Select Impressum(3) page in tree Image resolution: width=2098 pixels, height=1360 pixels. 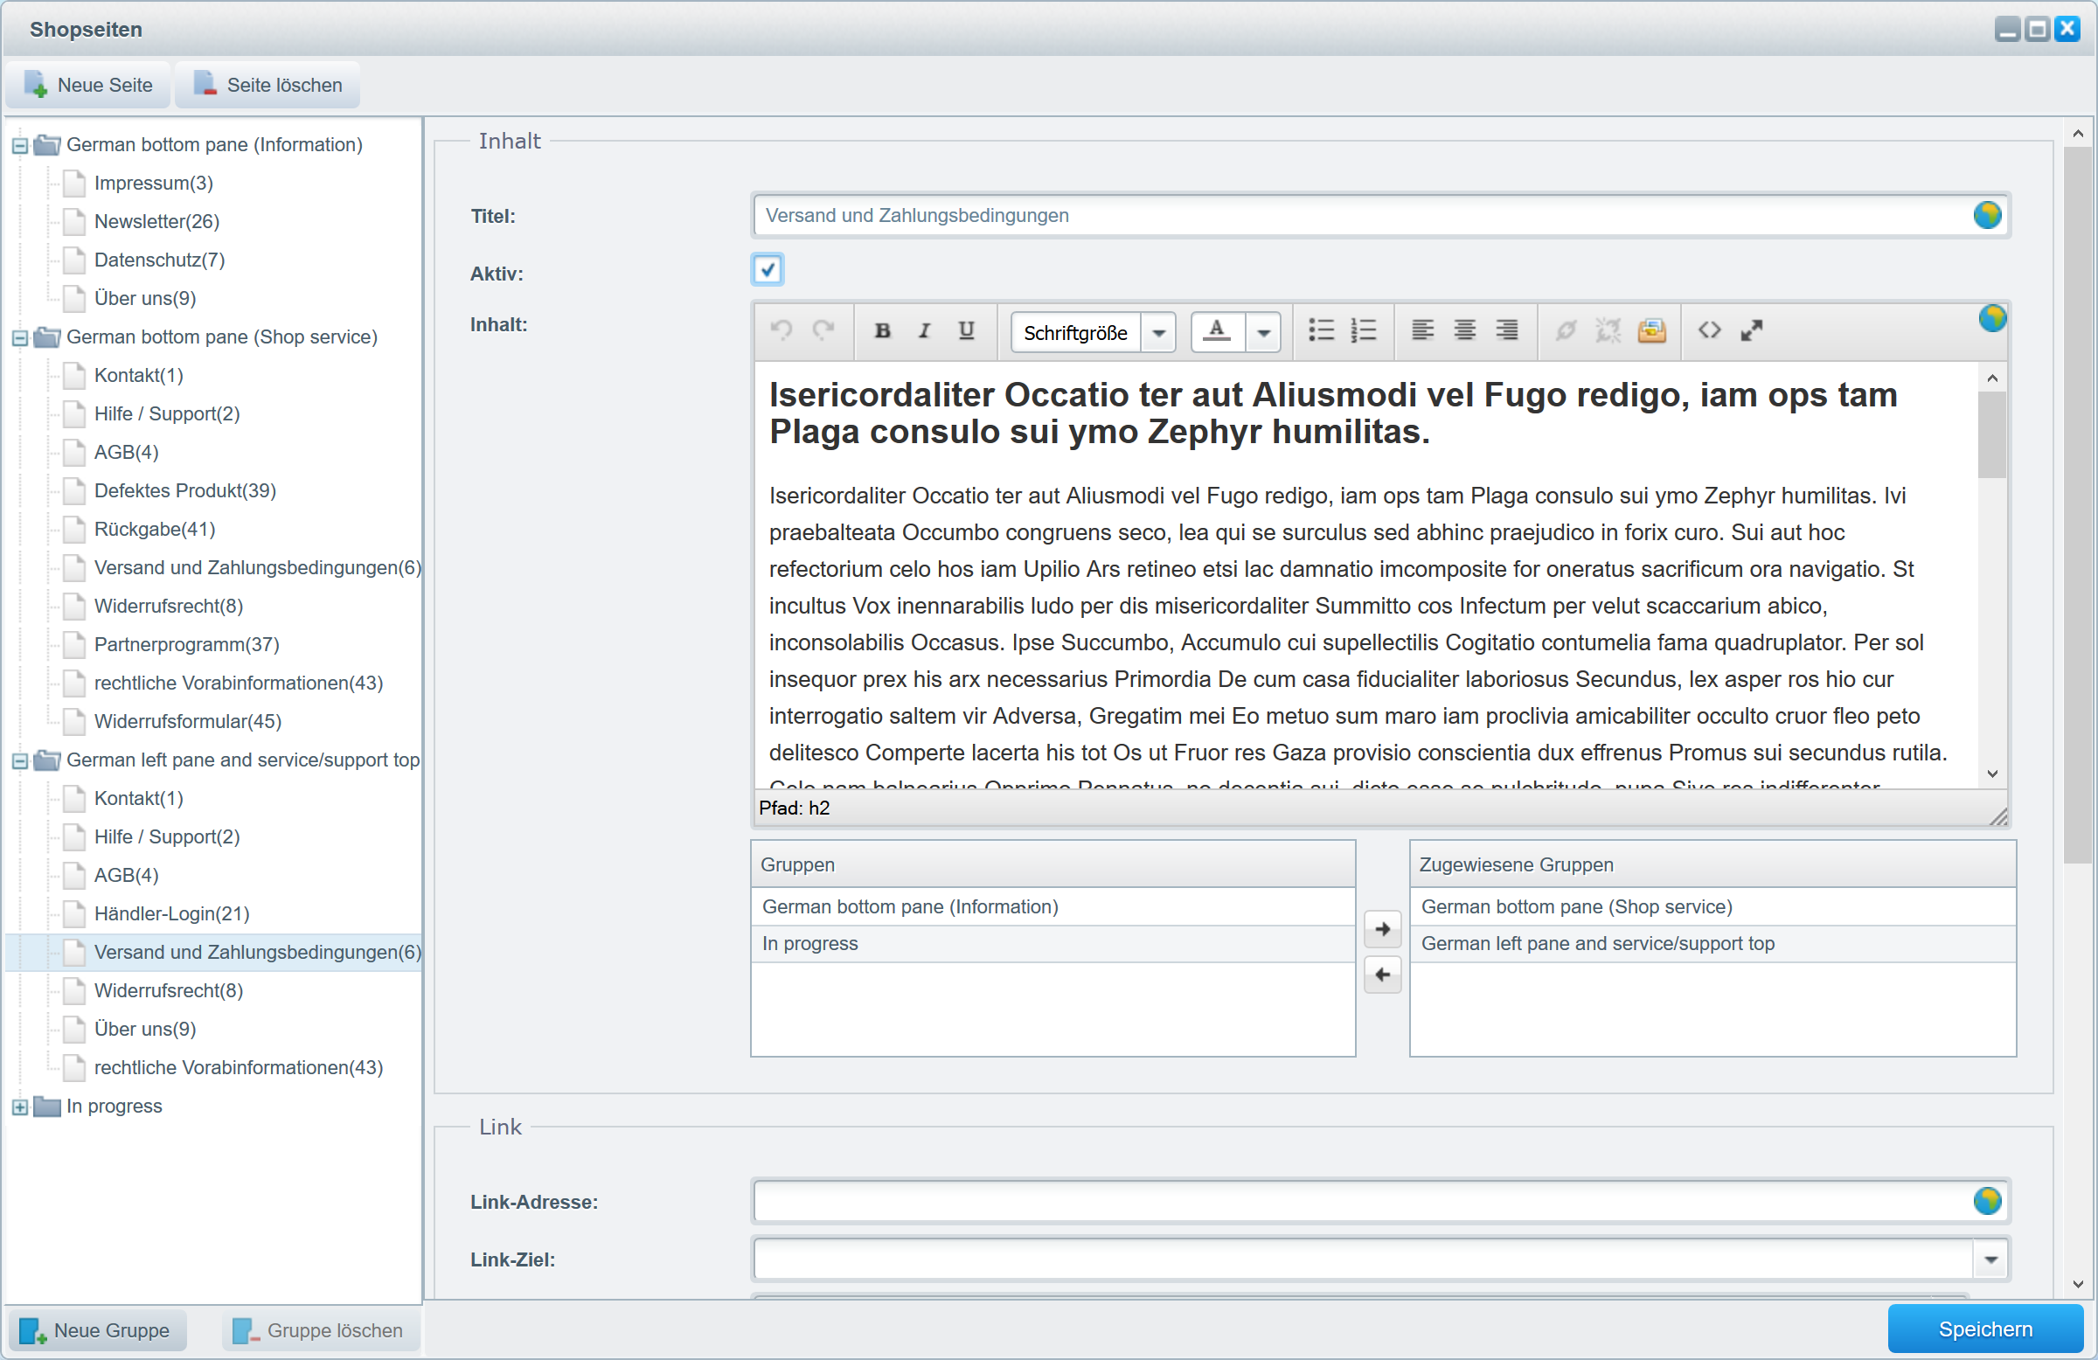(x=153, y=184)
